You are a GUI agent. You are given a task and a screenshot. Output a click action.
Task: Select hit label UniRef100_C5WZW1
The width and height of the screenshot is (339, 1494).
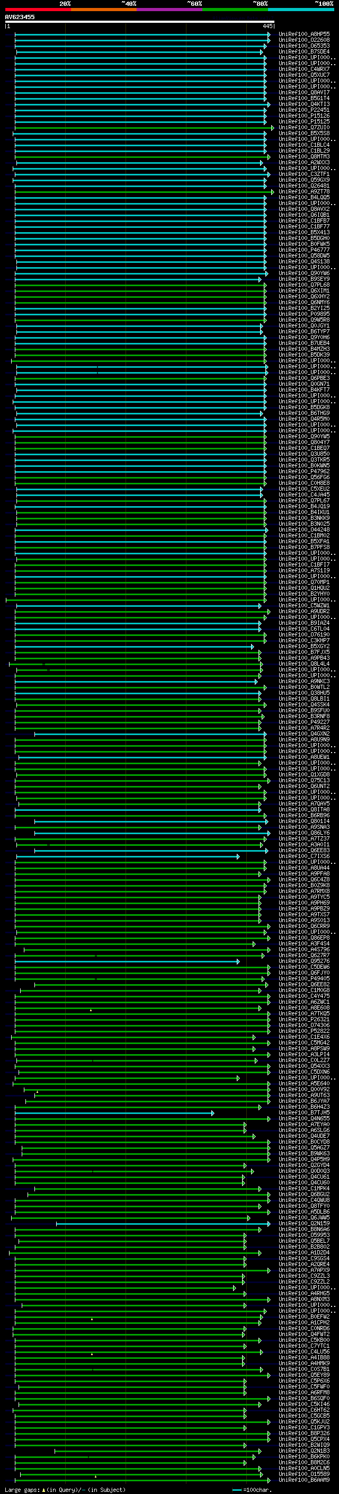304,605
